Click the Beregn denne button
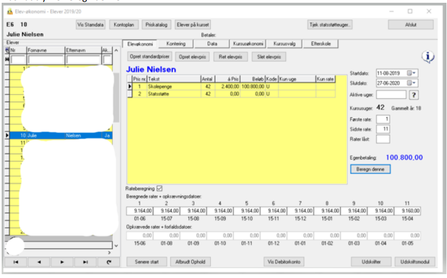This screenshot has width=447, height=278. [x=370, y=169]
